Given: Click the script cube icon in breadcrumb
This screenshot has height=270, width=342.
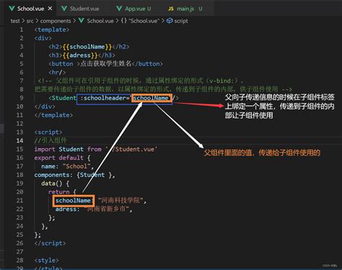Looking at the screenshot, I should coord(170,21).
